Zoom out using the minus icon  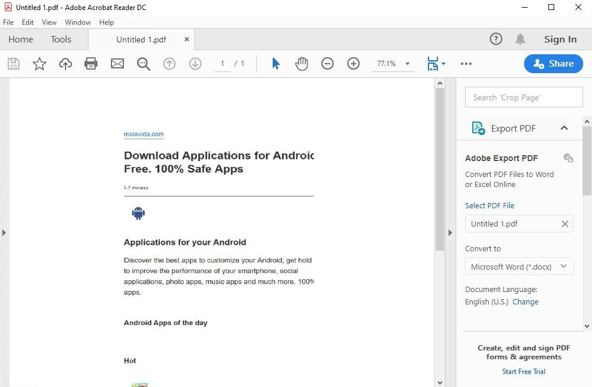[327, 63]
